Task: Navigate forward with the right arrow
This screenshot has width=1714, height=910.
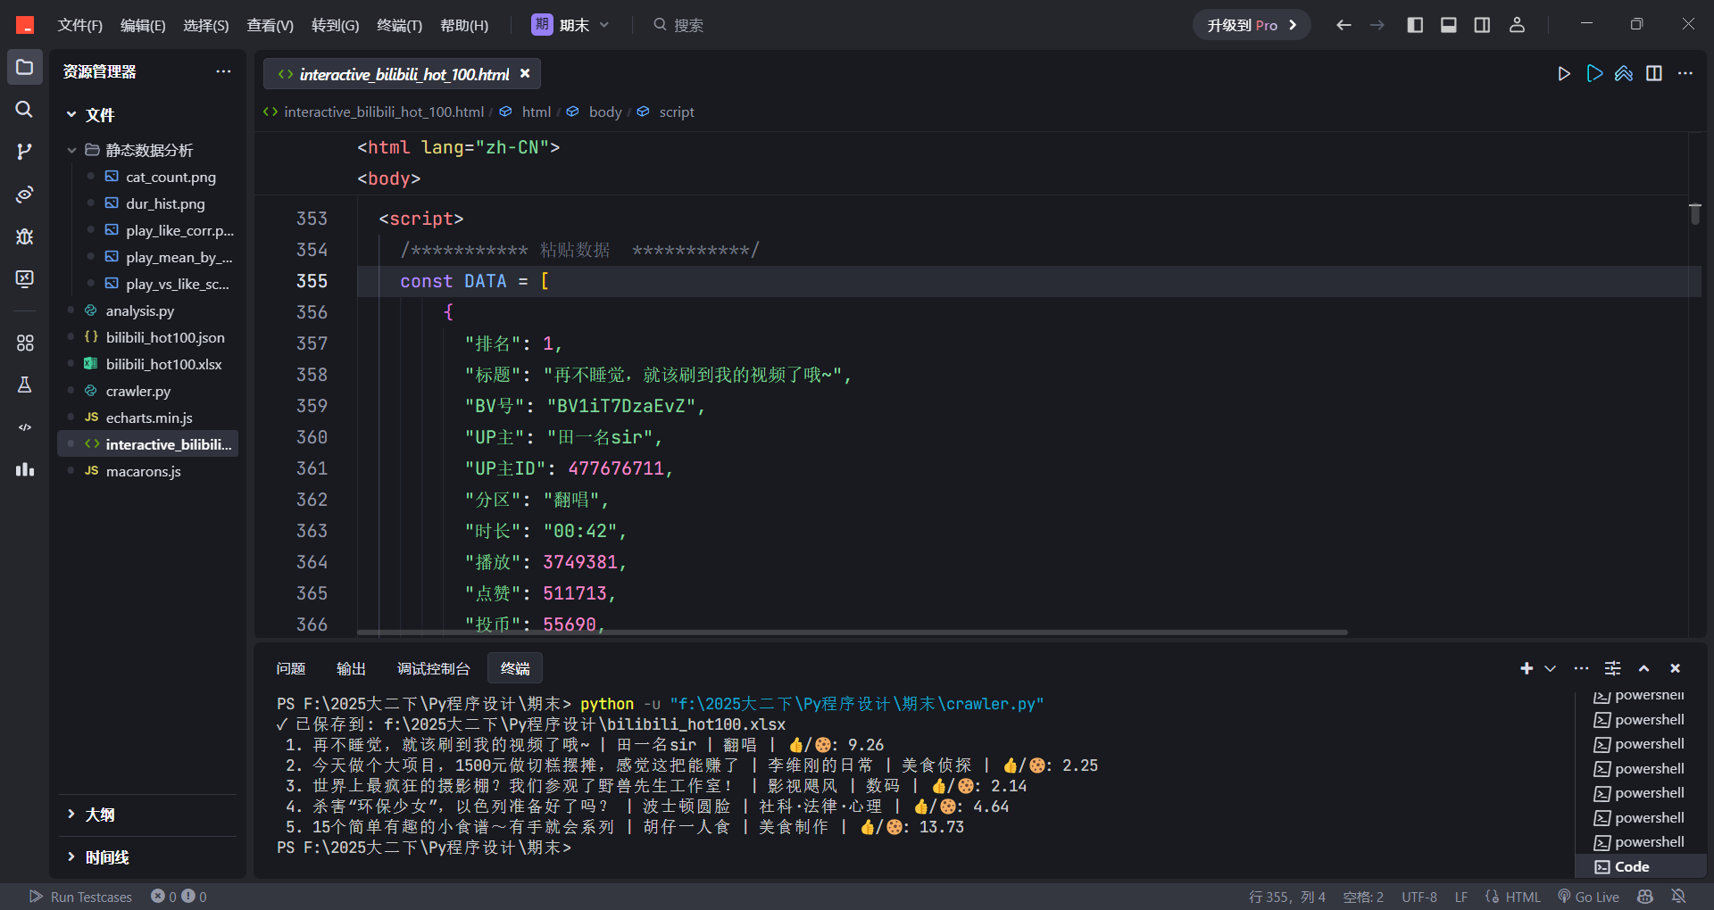Action: click(1377, 25)
